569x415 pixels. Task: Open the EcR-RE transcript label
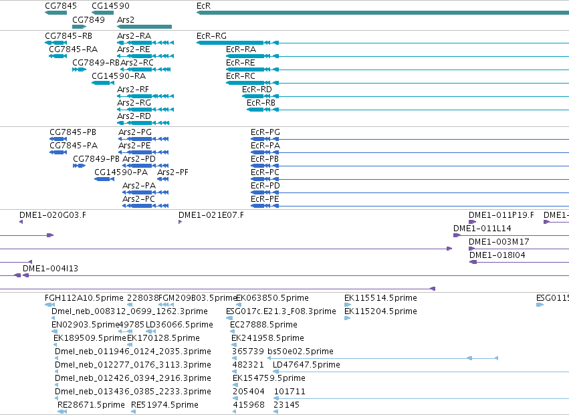240,63
